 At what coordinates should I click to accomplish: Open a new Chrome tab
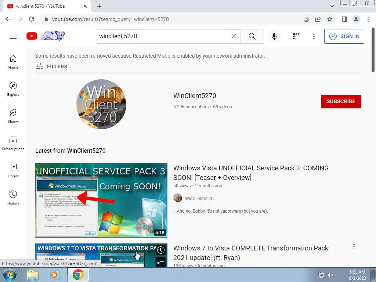[x=99, y=6]
